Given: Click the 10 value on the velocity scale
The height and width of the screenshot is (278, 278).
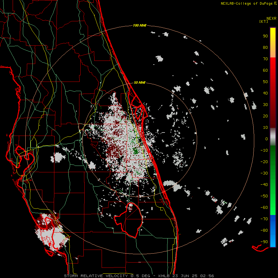Looking at the screenshot, I should click(x=265, y=128).
